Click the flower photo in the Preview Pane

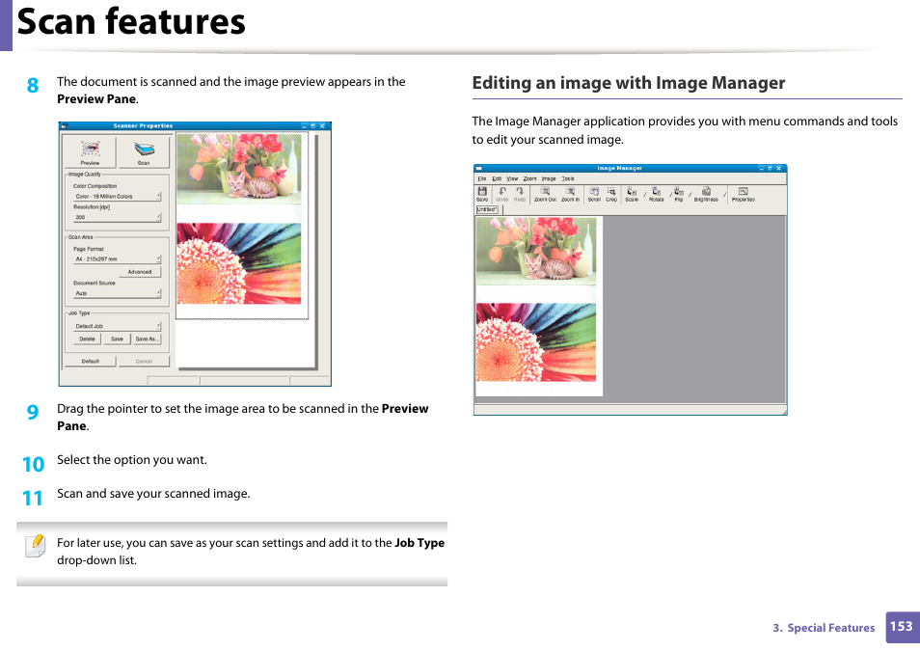pyautogui.click(x=239, y=263)
